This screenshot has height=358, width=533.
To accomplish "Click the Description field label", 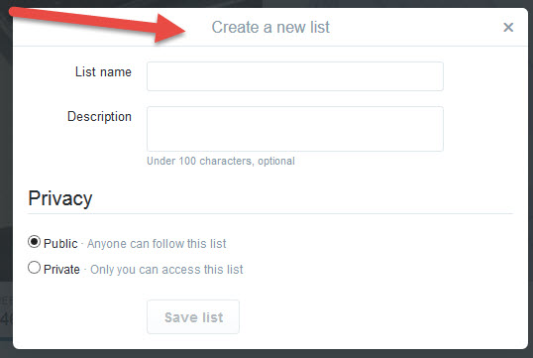I will click(x=99, y=117).
